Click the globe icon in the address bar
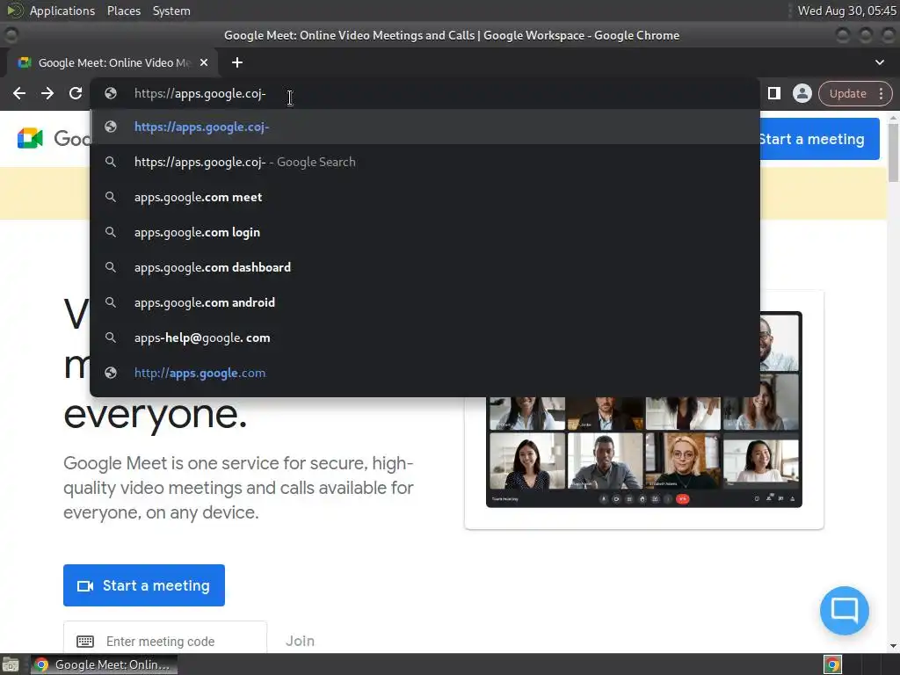 click(111, 93)
